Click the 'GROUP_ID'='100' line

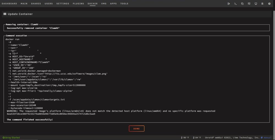[x=21, y=68]
